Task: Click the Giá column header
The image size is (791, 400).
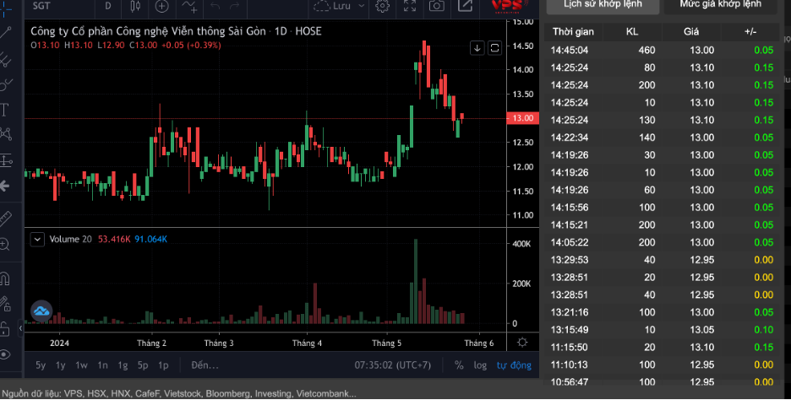Action: [x=691, y=32]
